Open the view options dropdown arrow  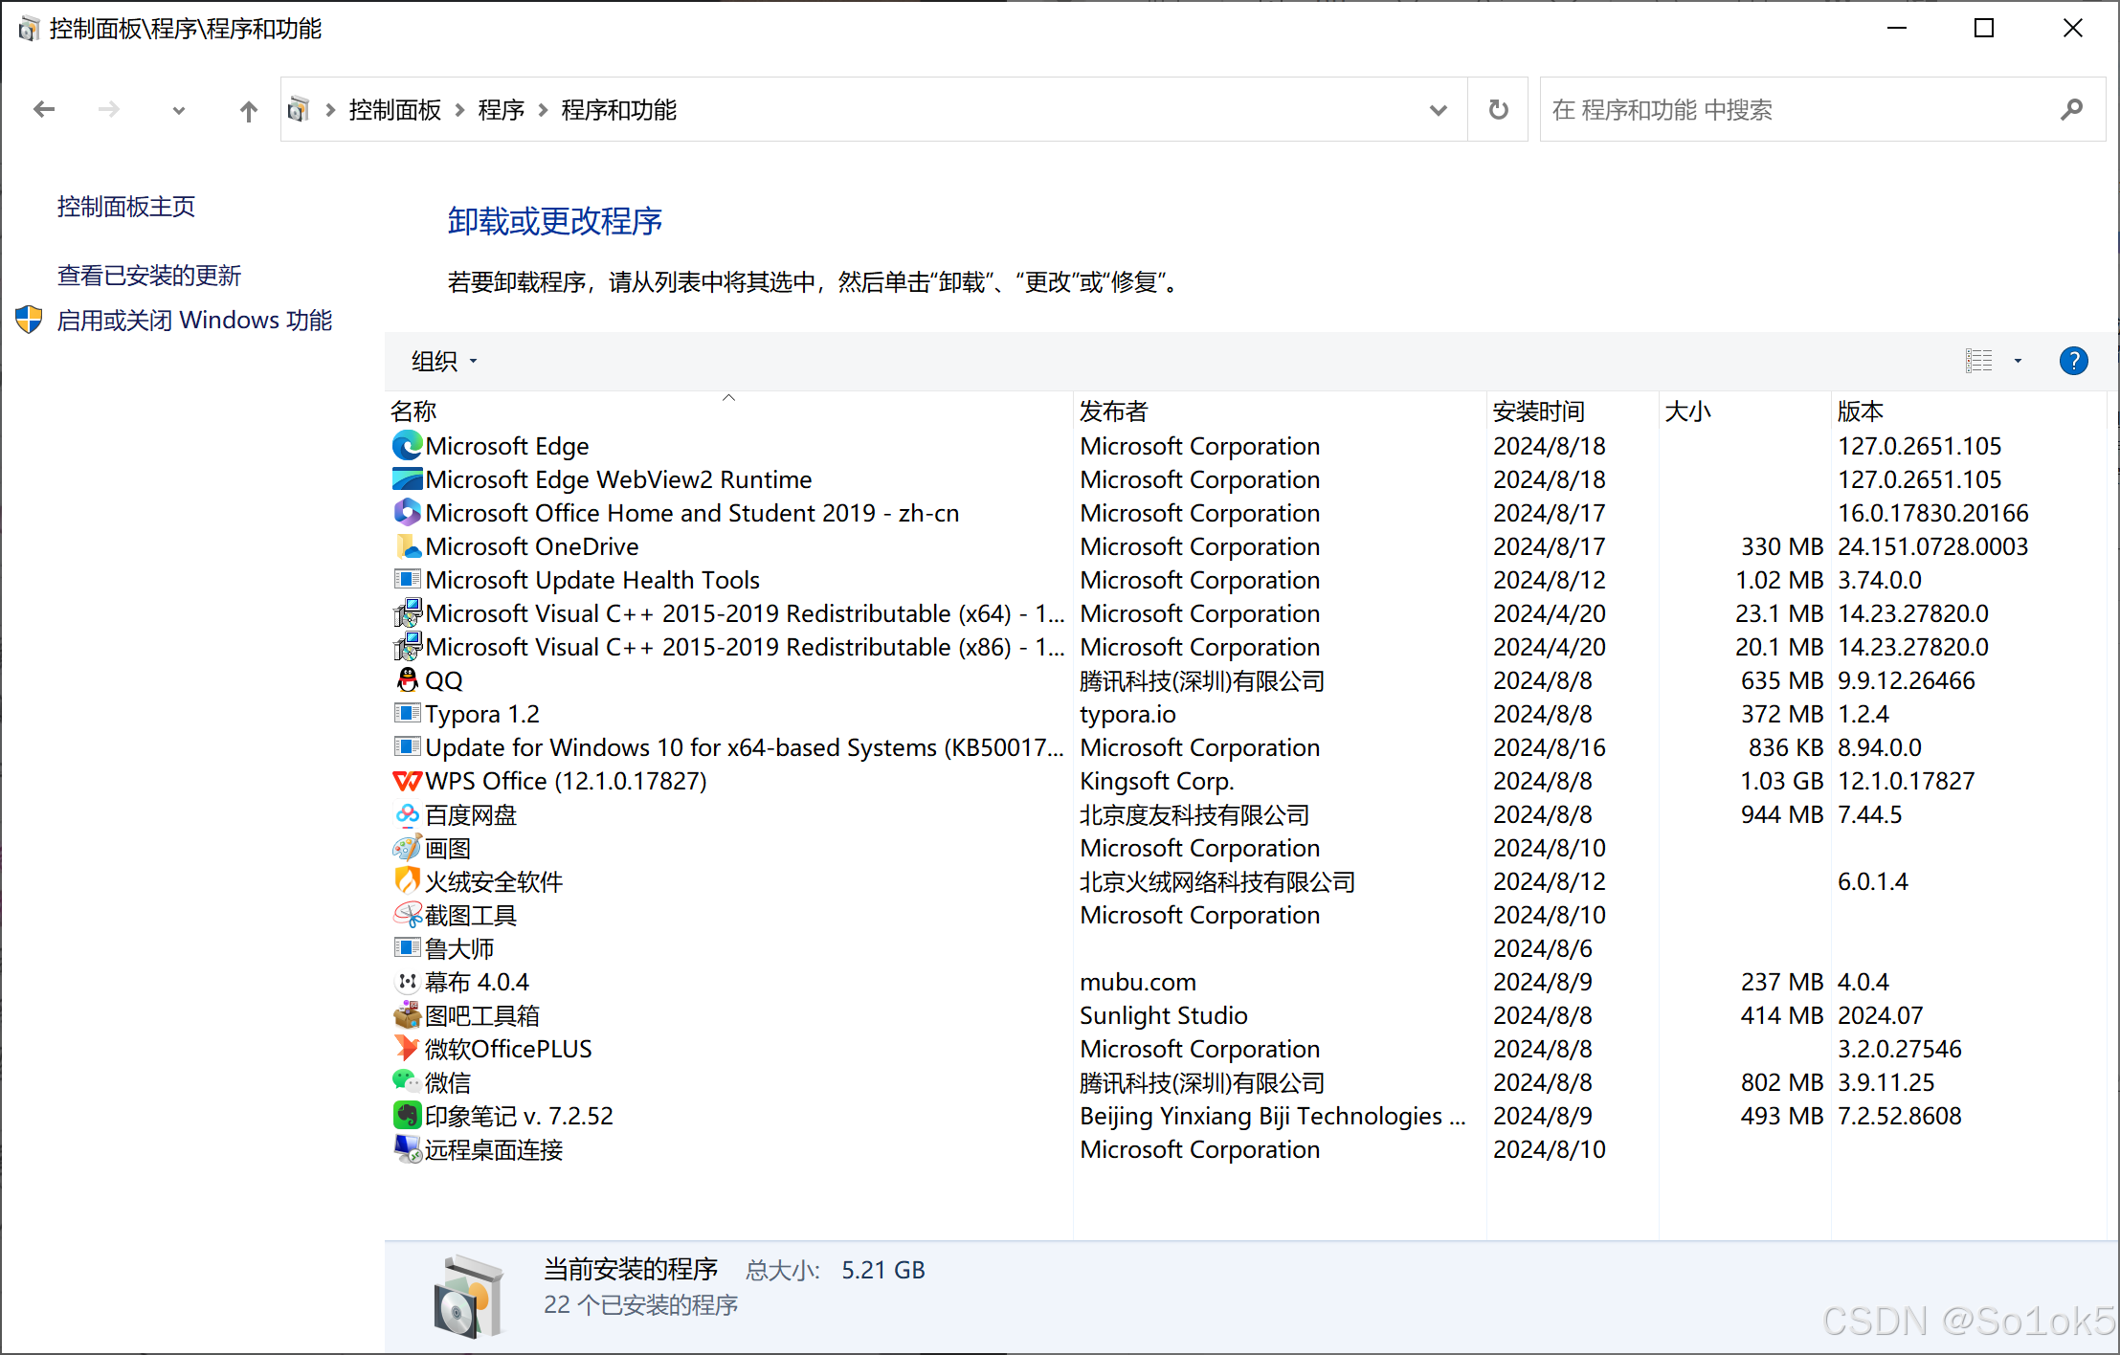pos(2018,361)
